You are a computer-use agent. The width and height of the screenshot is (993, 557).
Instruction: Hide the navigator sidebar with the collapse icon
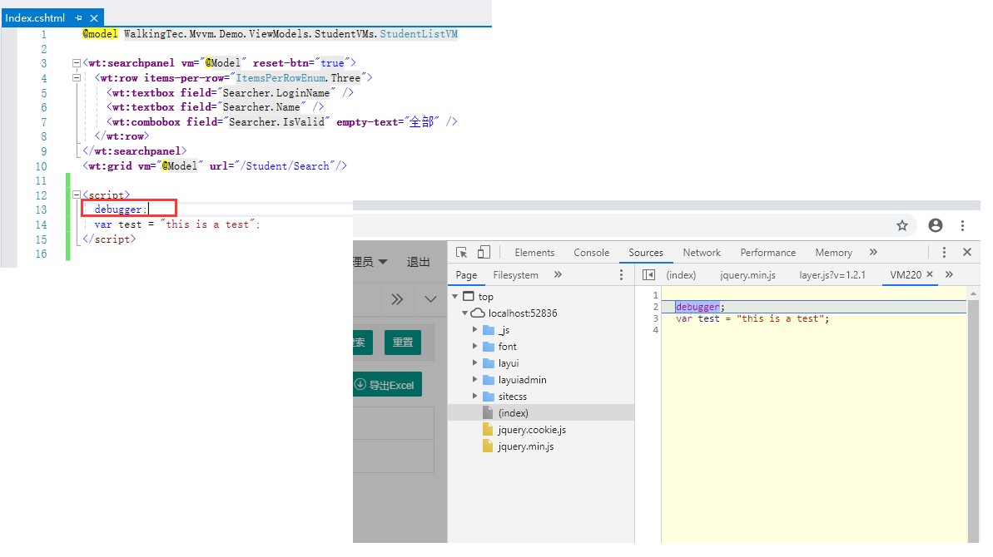point(648,274)
